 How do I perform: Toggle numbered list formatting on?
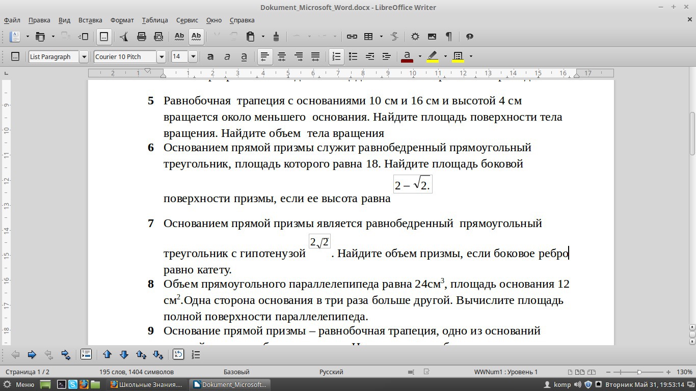click(x=336, y=57)
